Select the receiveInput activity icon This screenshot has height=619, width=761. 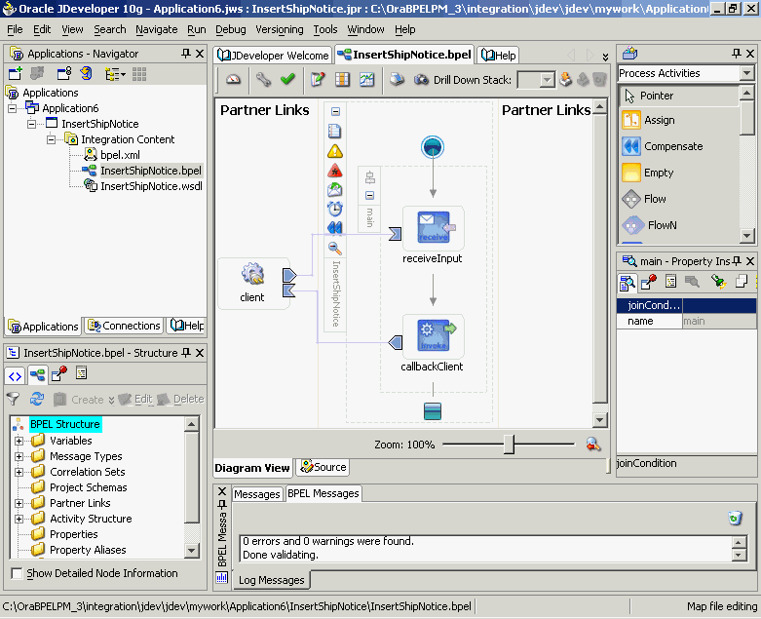tap(434, 227)
